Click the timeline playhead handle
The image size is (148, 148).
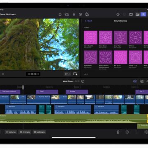coord(23,87)
